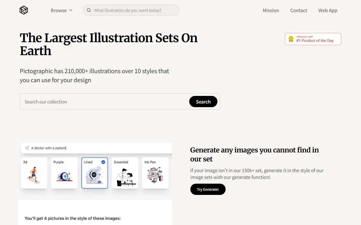Click the sparkle icon beside doctor prompt
Screen dimensions: 361x225
pyautogui.click(x=27, y=148)
